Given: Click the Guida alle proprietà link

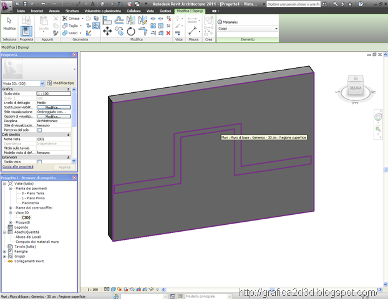Looking at the screenshot, I should [17, 167].
